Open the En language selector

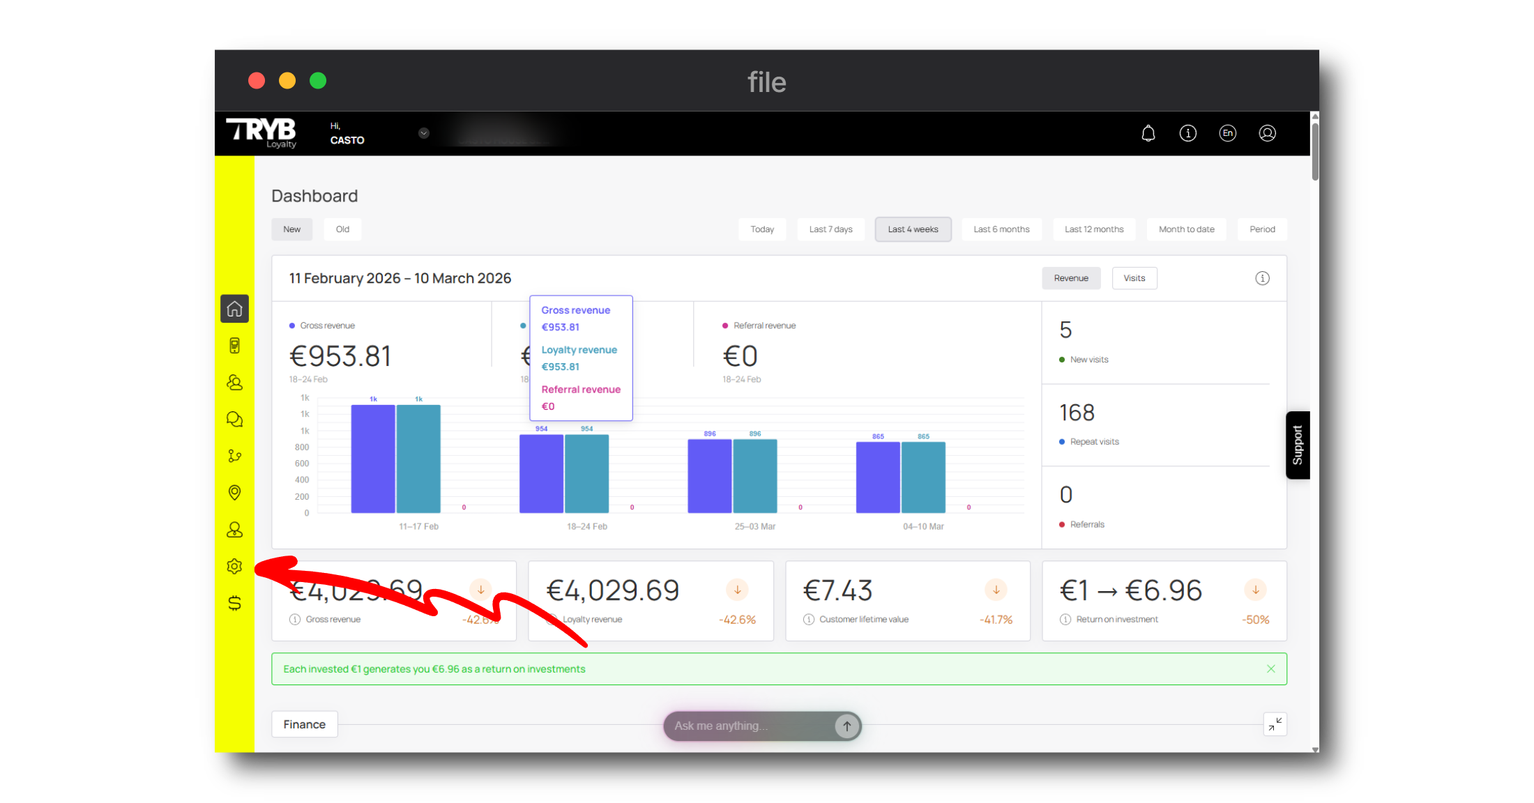click(x=1227, y=133)
